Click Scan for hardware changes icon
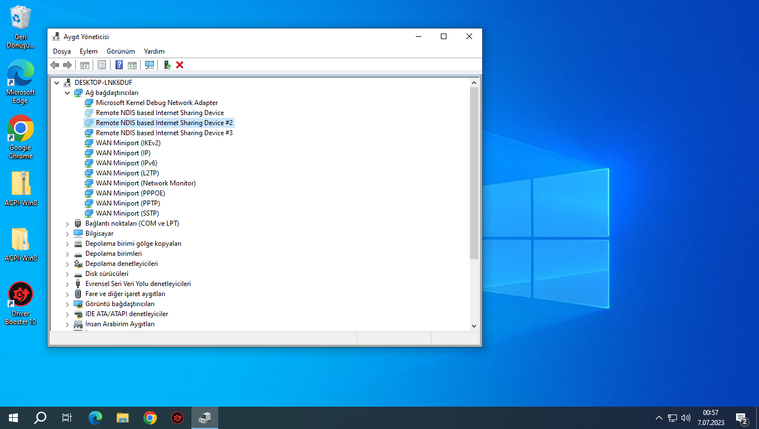 tap(150, 65)
